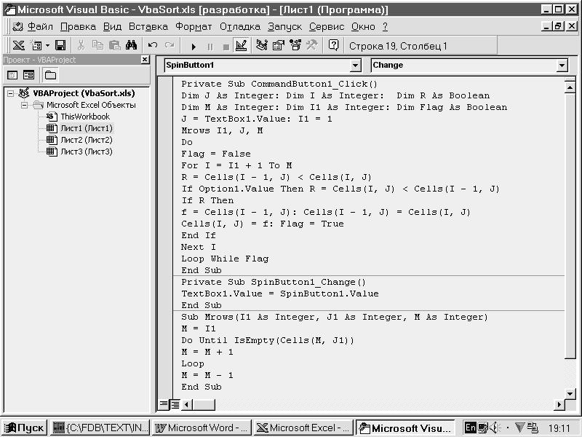
Task: Toggle Design Mode icon
Action: click(242, 46)
